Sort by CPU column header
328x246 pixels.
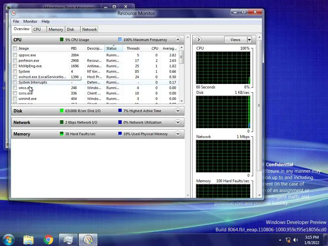(x=151, y=48)
